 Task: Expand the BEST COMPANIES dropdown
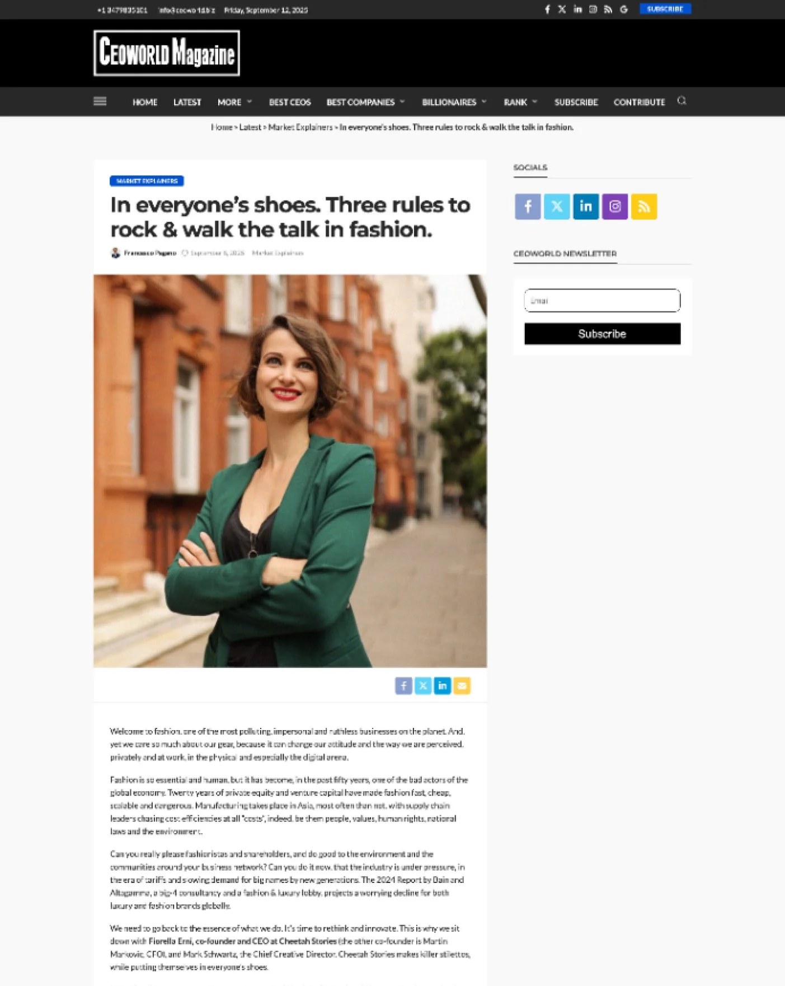(365, 102)
